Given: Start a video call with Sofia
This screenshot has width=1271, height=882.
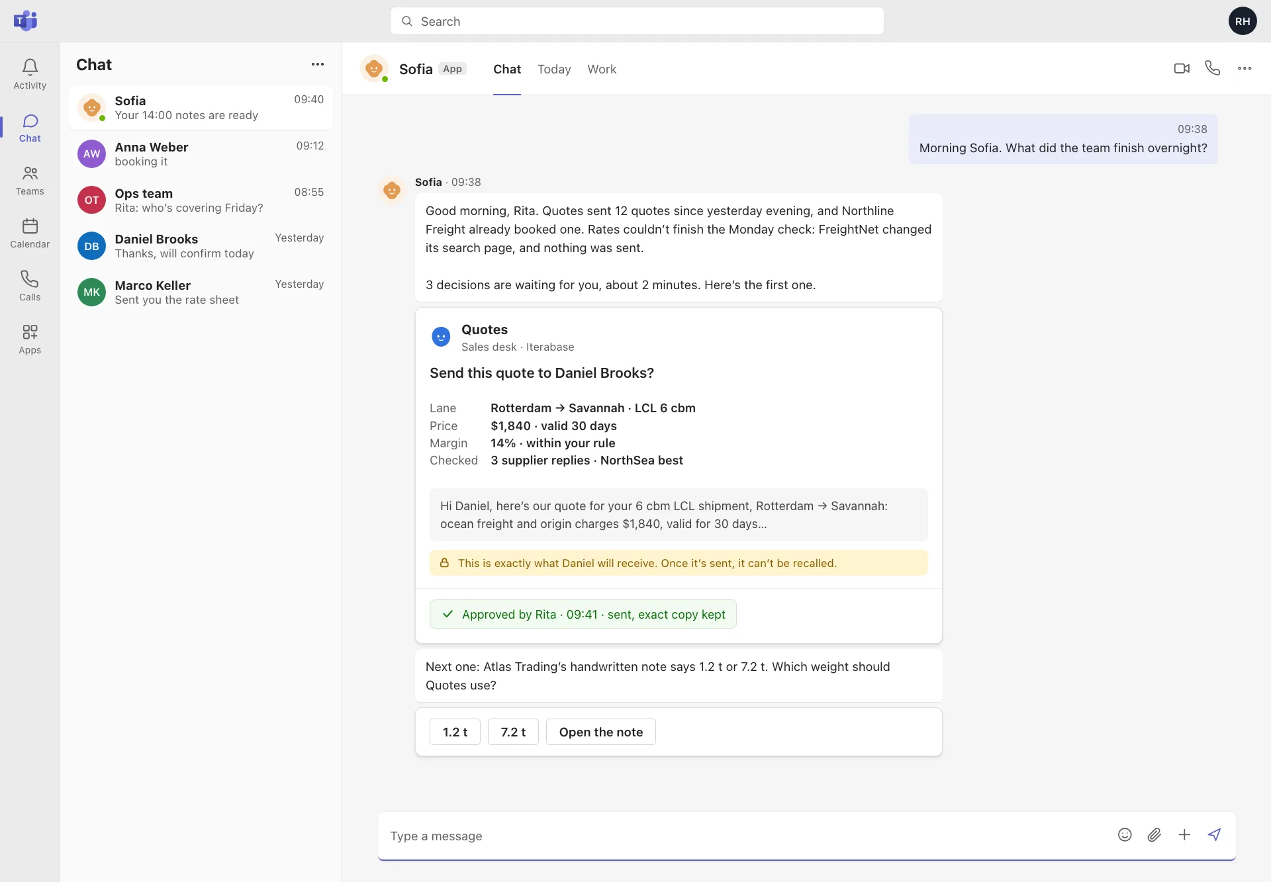Looking at the screenshot, I should pyautogui.click(x=1182, y=68).
